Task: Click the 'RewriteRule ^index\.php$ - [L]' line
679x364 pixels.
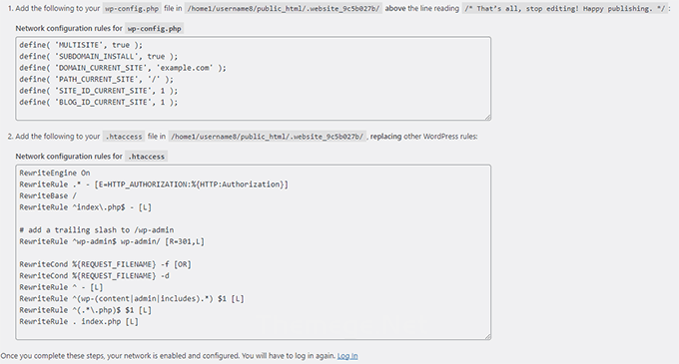Action: click(85, 207)
